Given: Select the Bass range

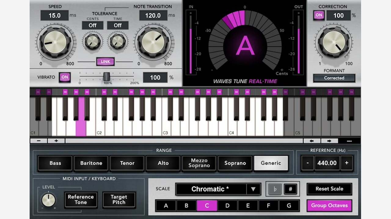Looking at the screenshot, I should (55, 163).
